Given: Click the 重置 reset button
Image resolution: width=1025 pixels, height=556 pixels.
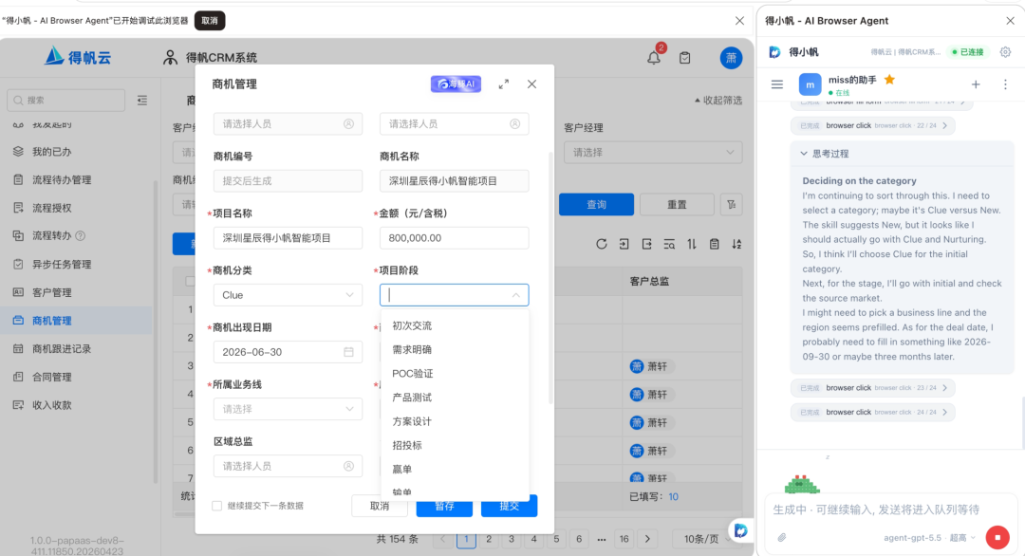Looking at the screenshot, I should [x=677, y=205].
